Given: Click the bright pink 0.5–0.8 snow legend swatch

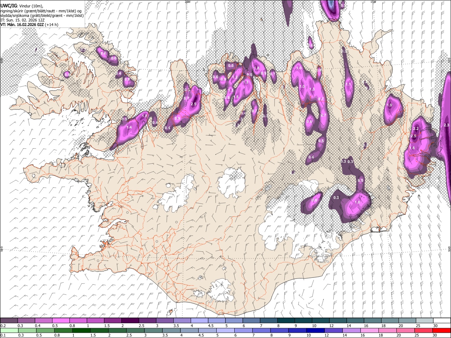Looking at the screenshot, I should point(61,320).
